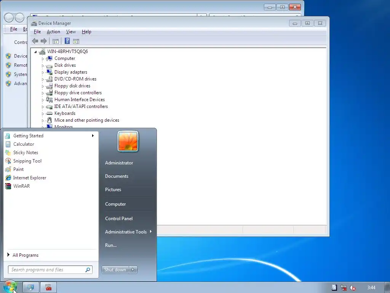Click the clock showing 3:44
This screenshot has width=390, height=293.
371,288
